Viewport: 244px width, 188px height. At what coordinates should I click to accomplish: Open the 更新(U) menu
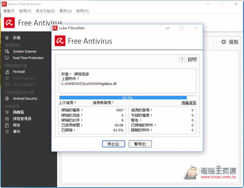[66, 11]
